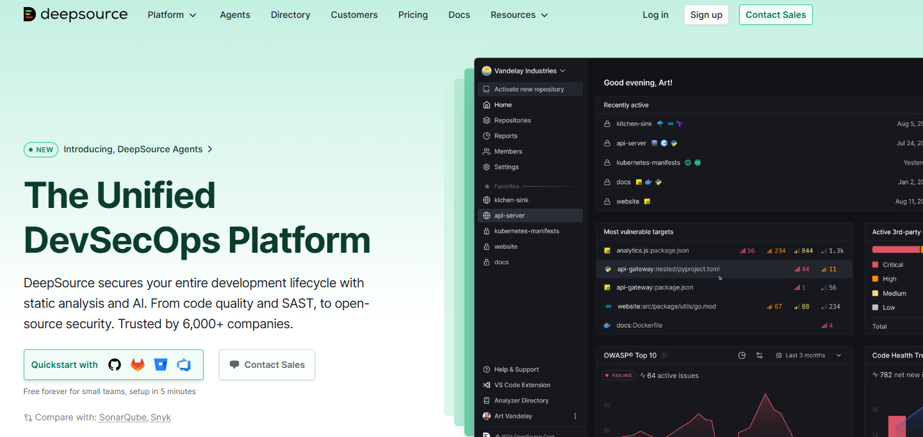Viewport: 923px width, 437px height.
Task: Select api-gateway:package.json target row
Action: coord(724,288)
